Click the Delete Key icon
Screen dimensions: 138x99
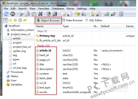(84, 14)
